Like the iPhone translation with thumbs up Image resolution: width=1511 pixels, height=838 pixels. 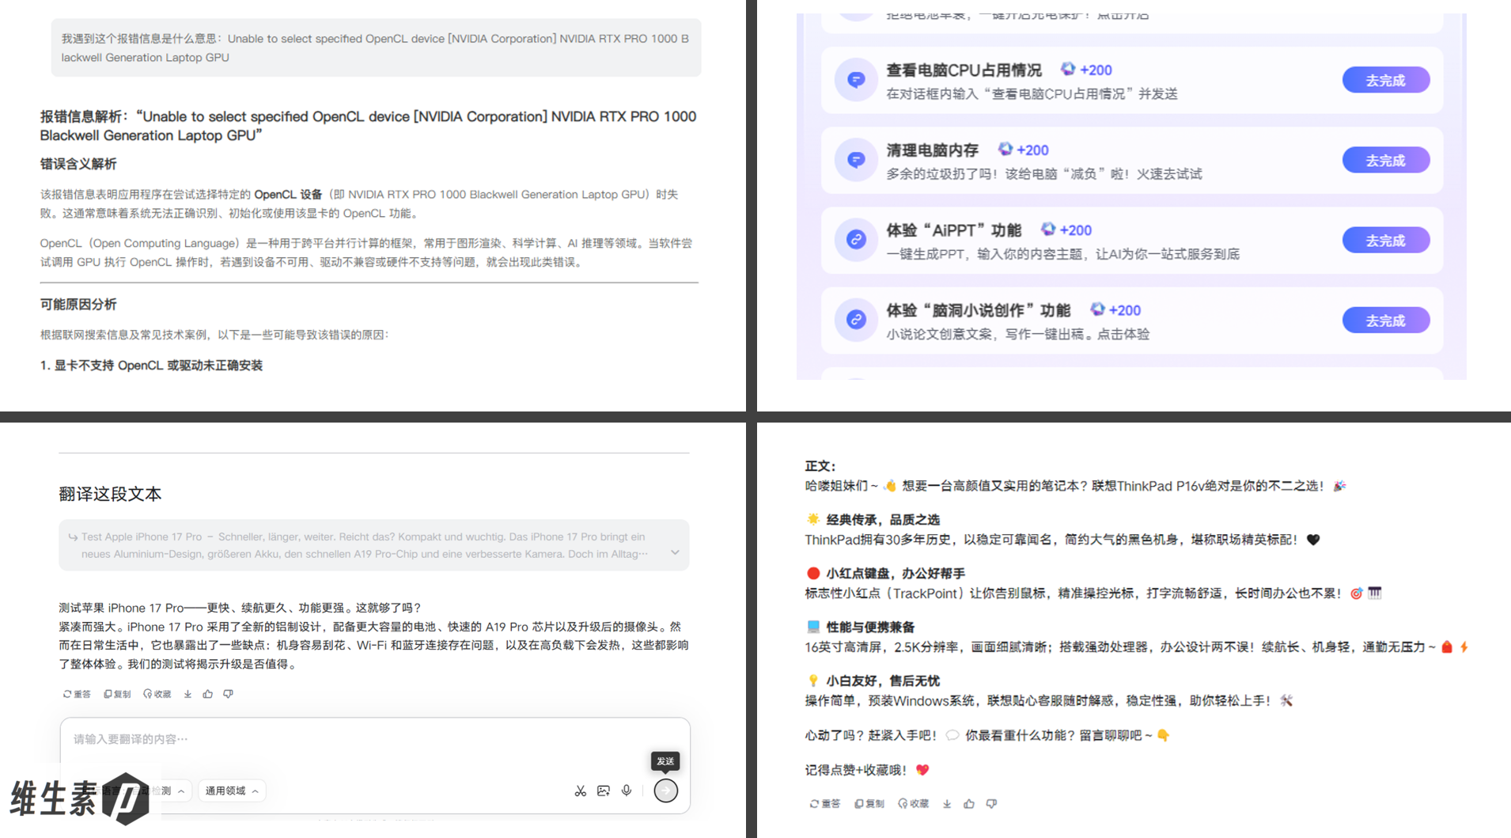coord(208,694)
